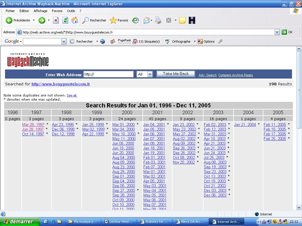Viewport: 302px width, 226px height.
Task: Click the green OK go arrow
Action: [x=284, y=32]
